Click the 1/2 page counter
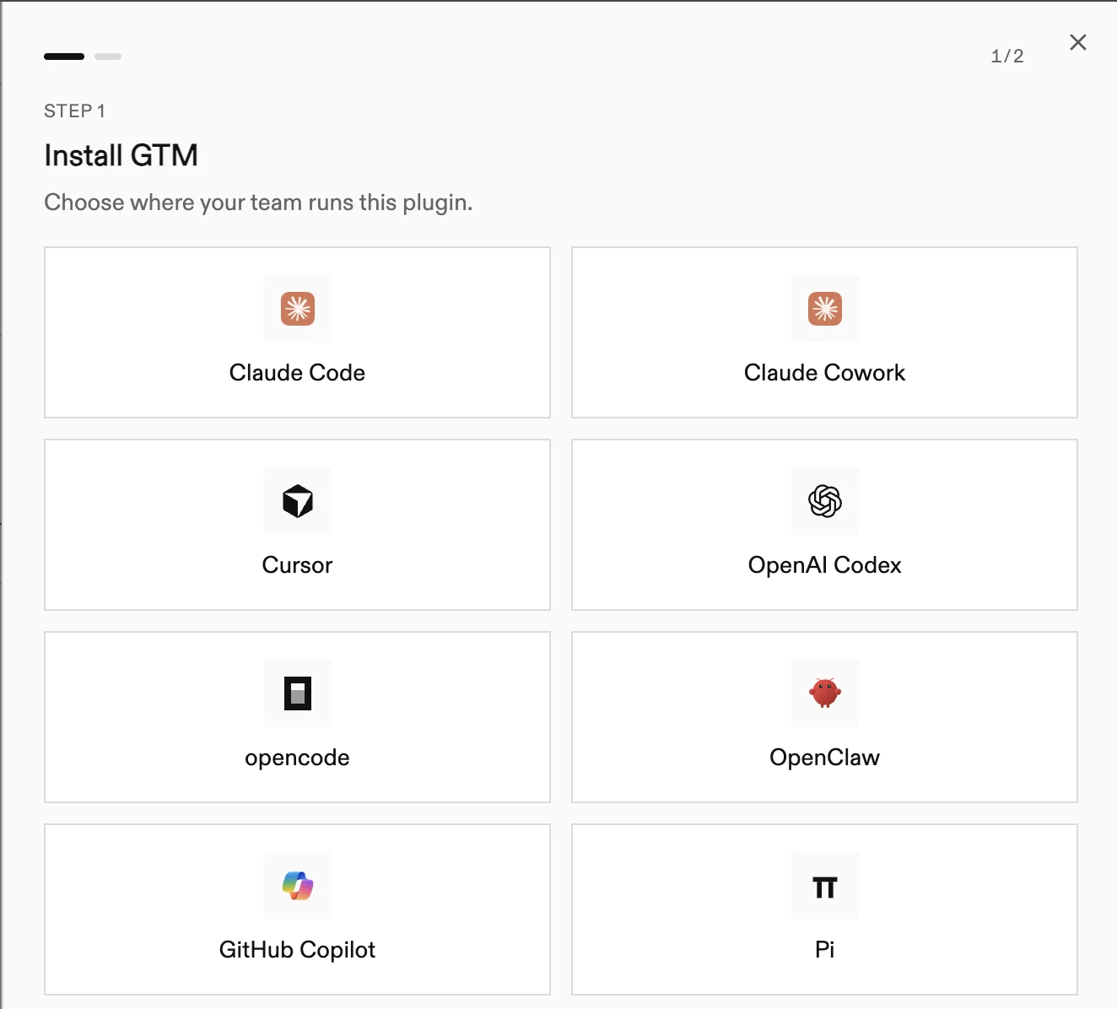1117x1009 pixels. click(x=1007, y=57)
